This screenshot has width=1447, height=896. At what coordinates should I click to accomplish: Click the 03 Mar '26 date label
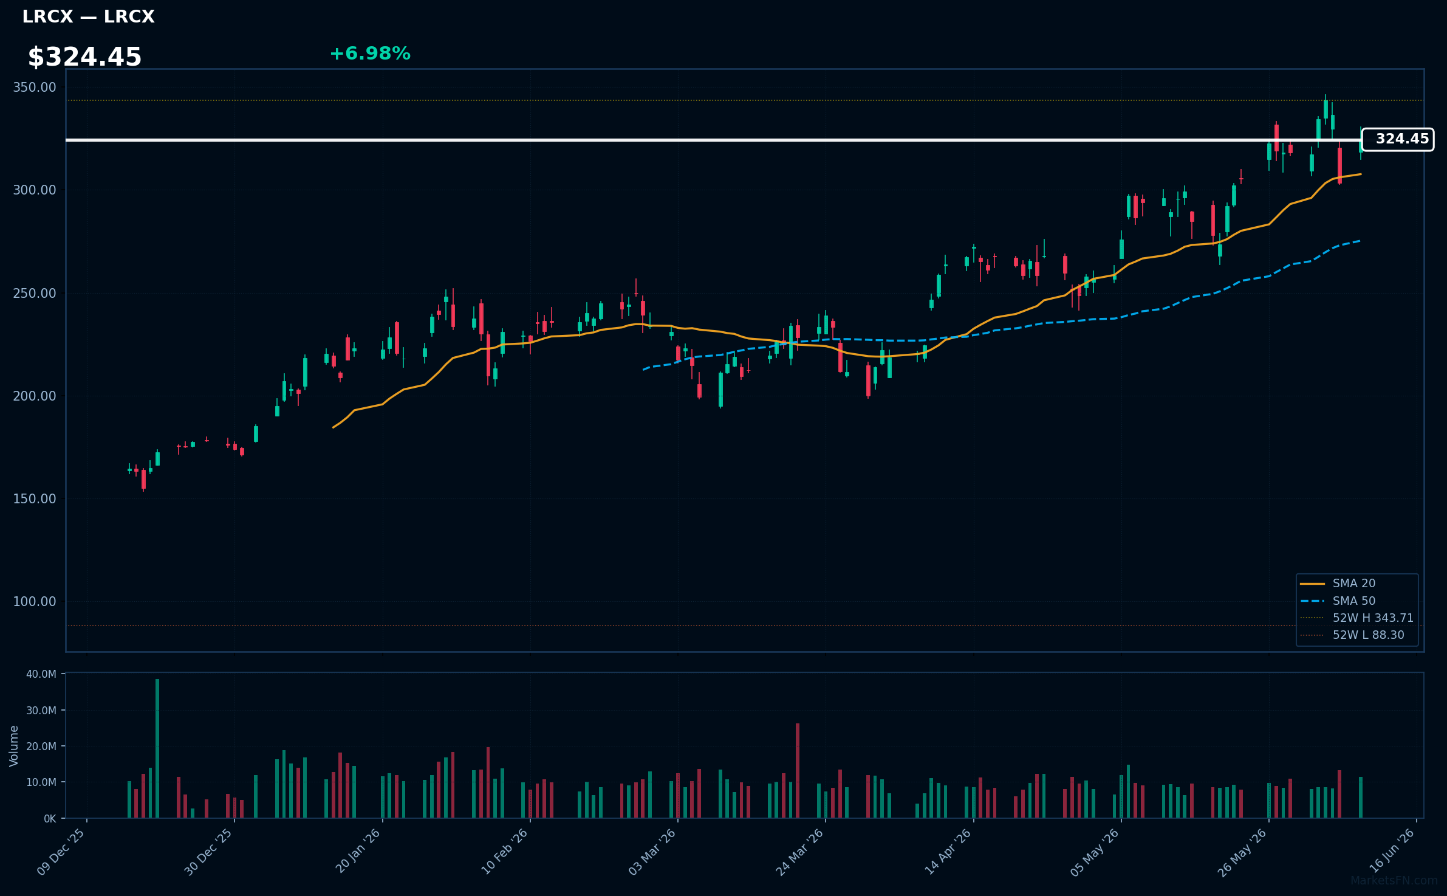point(652,852)
